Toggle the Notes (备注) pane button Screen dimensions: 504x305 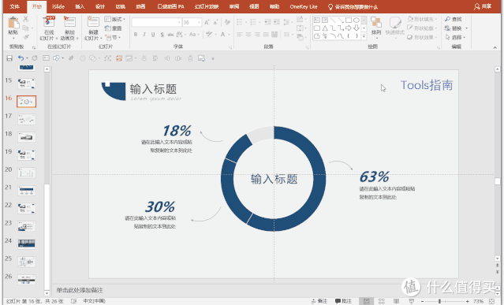(x=319, y=301)
